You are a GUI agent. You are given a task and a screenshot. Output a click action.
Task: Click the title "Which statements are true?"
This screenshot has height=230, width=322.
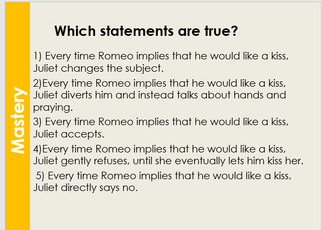tap(146, 32)
